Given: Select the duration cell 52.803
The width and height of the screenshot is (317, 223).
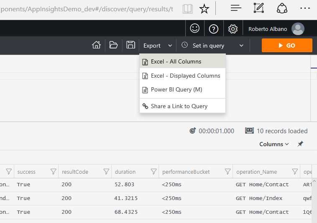Looking at the screenshot, I should pos(124,185).
